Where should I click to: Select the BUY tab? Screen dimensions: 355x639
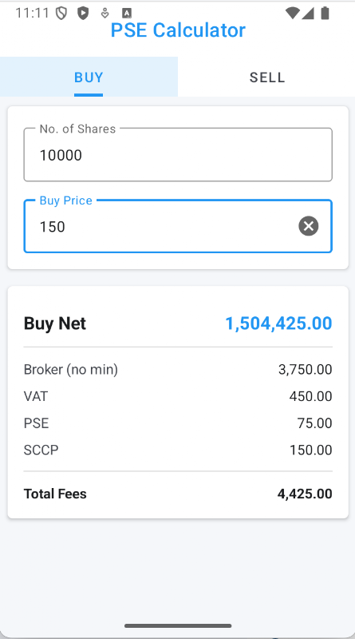point(89,77)
